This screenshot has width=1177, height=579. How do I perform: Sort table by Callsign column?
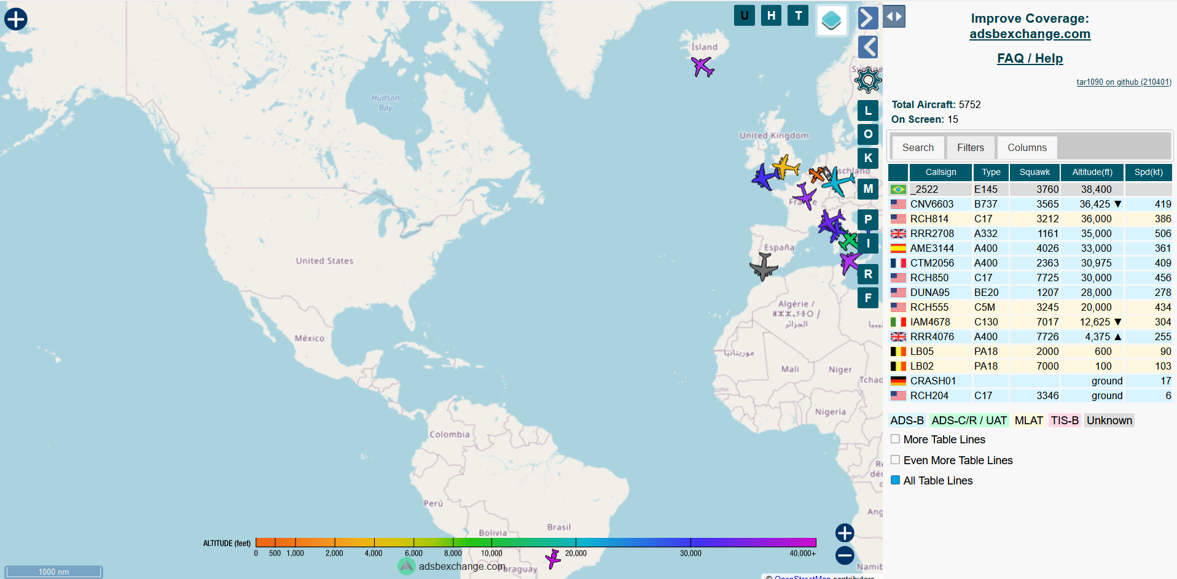tap(940, 172)
